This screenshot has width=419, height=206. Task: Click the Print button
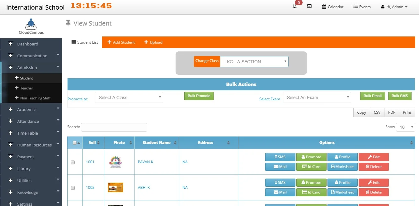pos(407,113)
